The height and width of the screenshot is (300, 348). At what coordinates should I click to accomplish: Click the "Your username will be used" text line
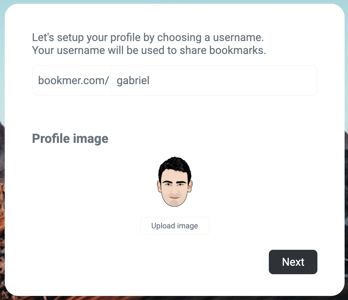click(x=149, y=50)
